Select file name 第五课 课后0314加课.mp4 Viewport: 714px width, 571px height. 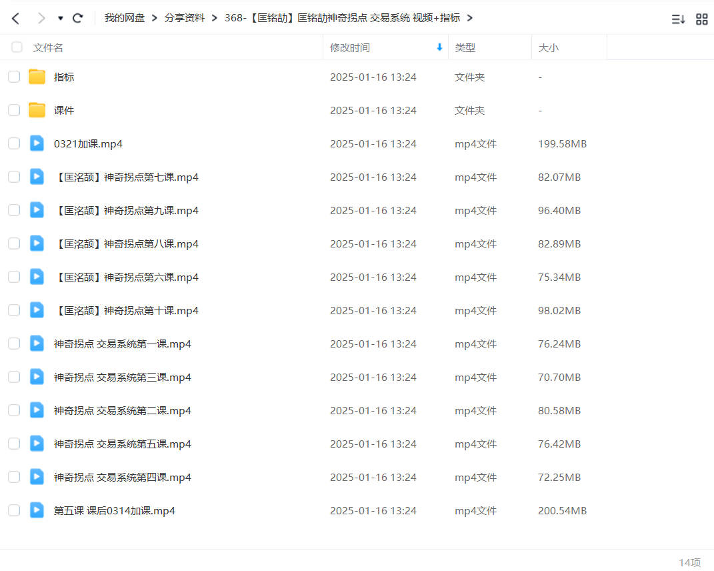[x=114, y=511]
